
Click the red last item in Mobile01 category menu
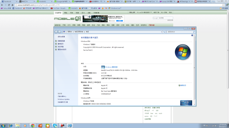point(151,25)
